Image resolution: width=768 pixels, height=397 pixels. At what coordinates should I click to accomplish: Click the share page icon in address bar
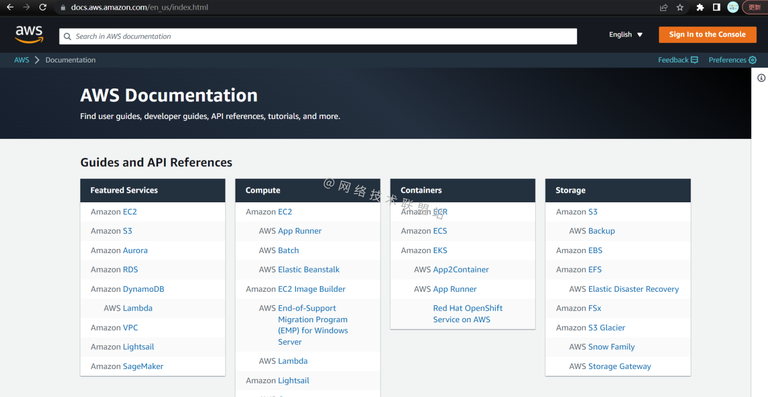664,8
